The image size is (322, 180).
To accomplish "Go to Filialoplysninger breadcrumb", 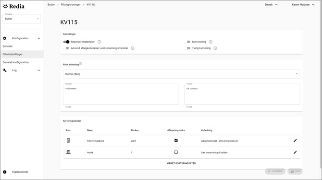I will point(71,5).
